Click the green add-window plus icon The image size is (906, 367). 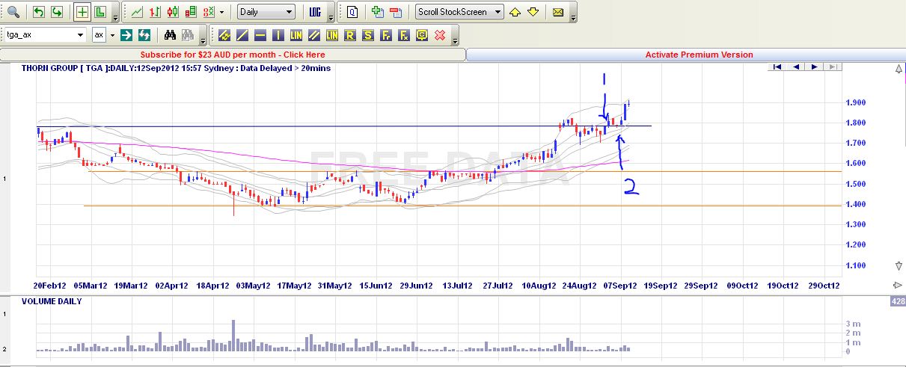378,12
